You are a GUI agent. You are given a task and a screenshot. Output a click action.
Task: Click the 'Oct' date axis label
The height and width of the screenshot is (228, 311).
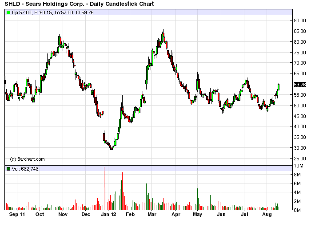click(40, 214)
